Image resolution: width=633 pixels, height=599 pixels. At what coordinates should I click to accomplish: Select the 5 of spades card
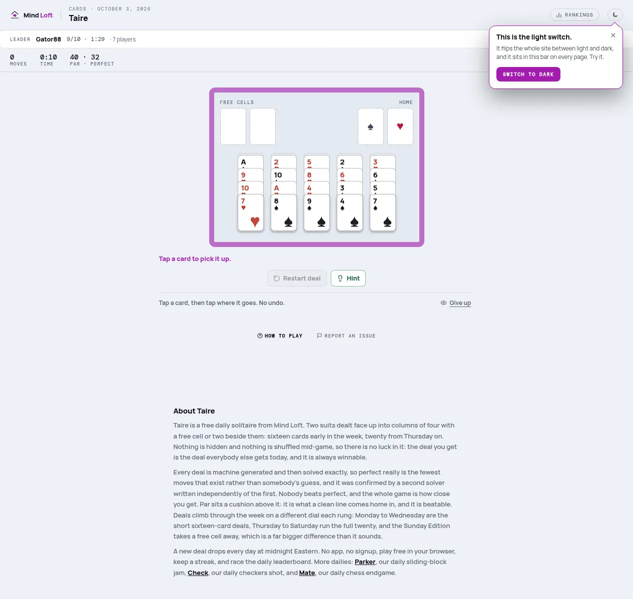click(383, 187)
